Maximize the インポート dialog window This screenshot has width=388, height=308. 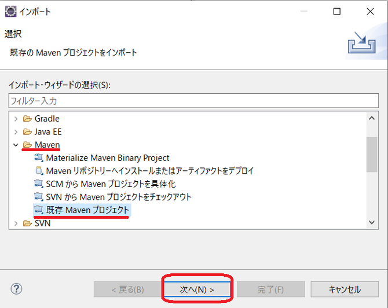tap(337, 12)
